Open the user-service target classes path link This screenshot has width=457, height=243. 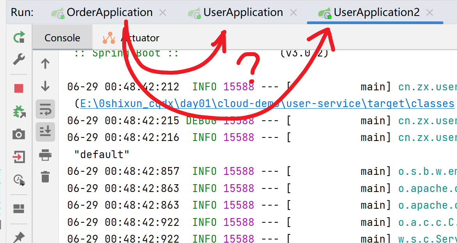coord(267,104)
